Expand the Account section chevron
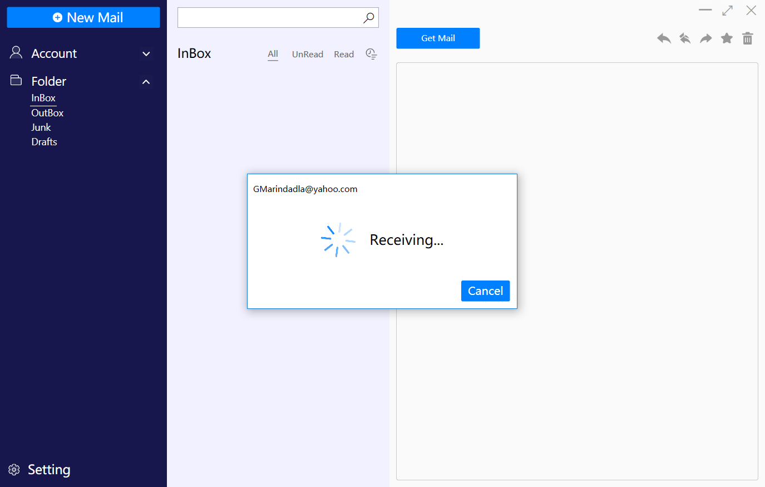 click(146, 54)
